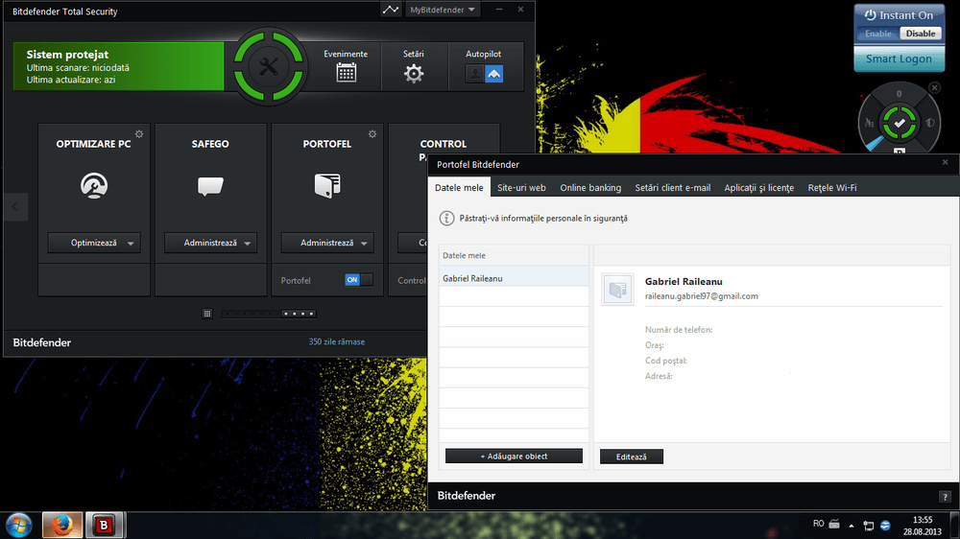The height and width of the screenshot is (539, 960).
Task: Click the central wrench tools icon
Action: (268, 66)
